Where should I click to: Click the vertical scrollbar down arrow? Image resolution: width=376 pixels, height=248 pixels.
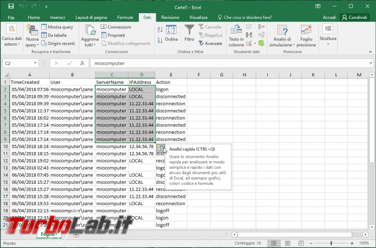pyautogui.click(x=371, y=227)
